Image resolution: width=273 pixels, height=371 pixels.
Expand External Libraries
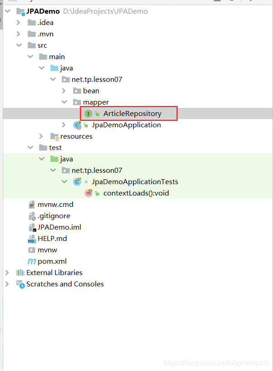coord(7,273)
